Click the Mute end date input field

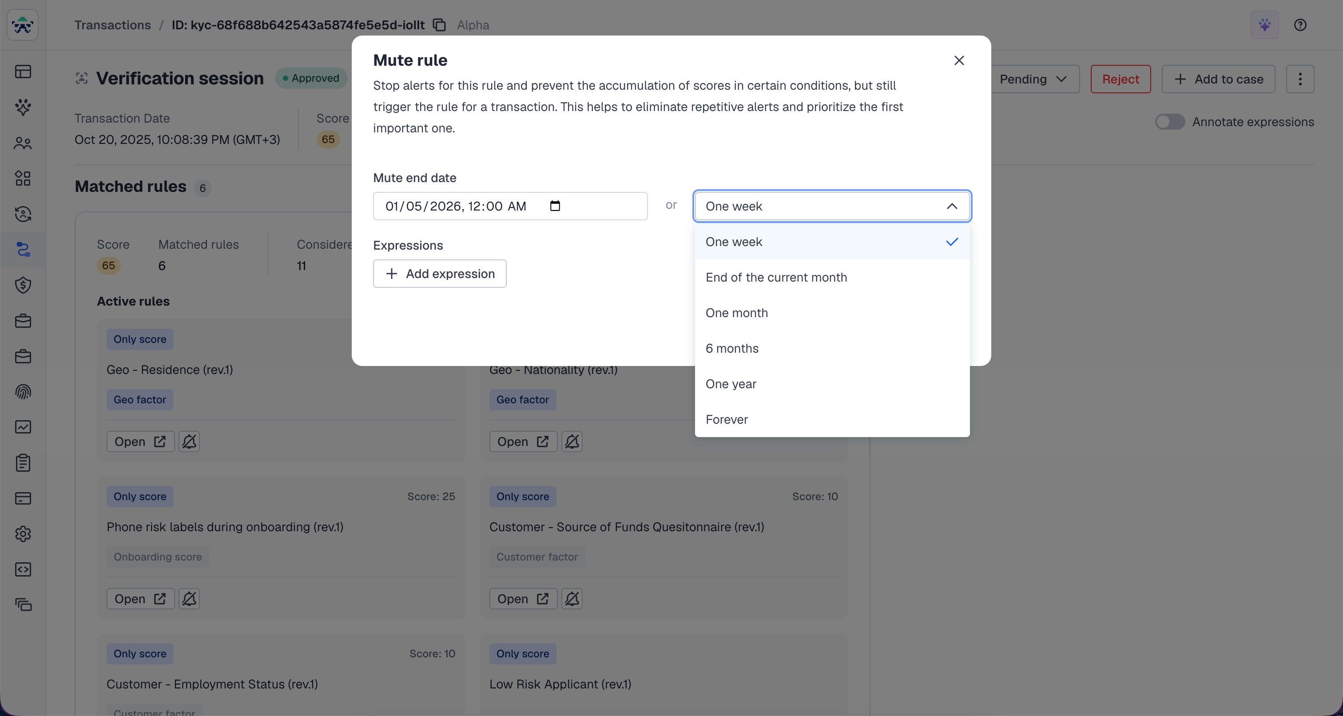click(x=464, y=207)
